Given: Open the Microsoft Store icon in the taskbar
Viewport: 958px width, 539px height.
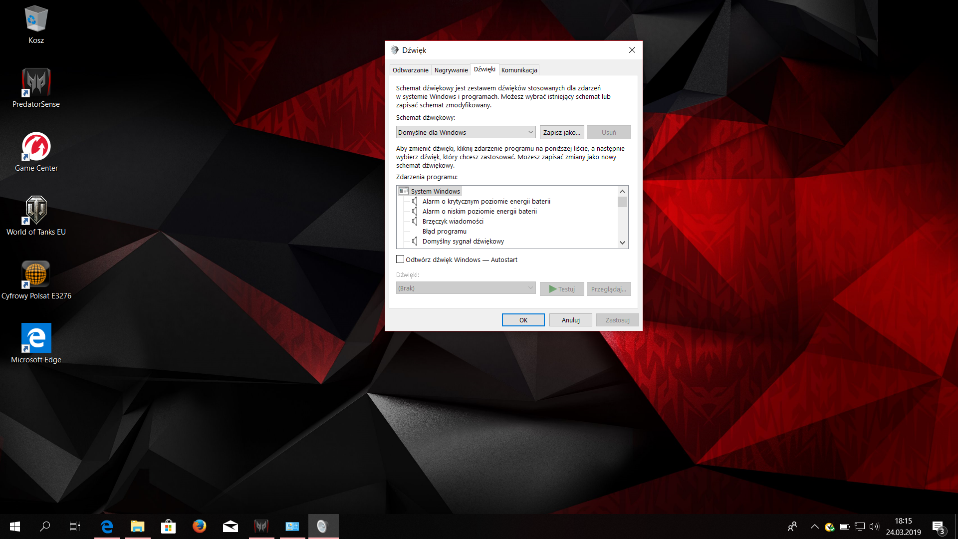Looking at the screenshot, I should point(168,526).
